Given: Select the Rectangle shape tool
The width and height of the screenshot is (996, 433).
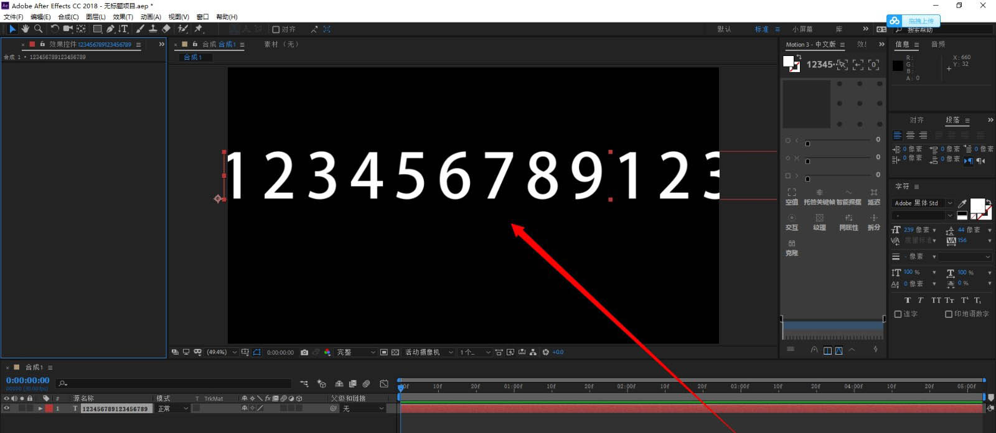Looking at the screenshot, I should pyautogui.click(x=97, y=29).
